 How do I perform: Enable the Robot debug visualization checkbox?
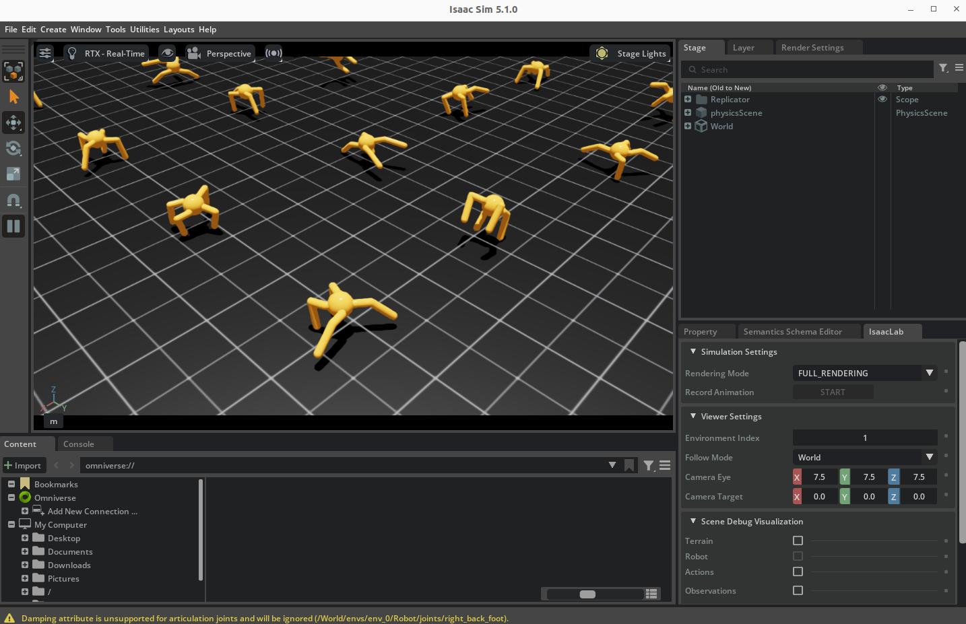point(798,556)
